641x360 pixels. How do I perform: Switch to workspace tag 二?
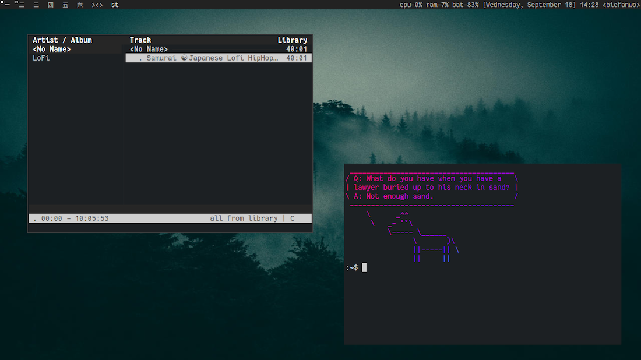click(20, 5)
